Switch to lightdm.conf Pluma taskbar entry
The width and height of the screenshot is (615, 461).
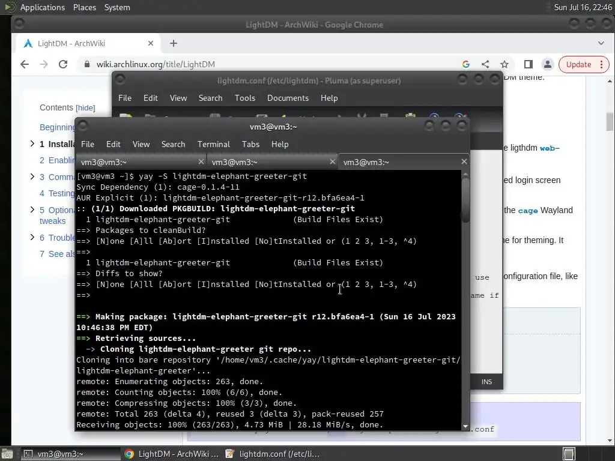coord(273,454)
